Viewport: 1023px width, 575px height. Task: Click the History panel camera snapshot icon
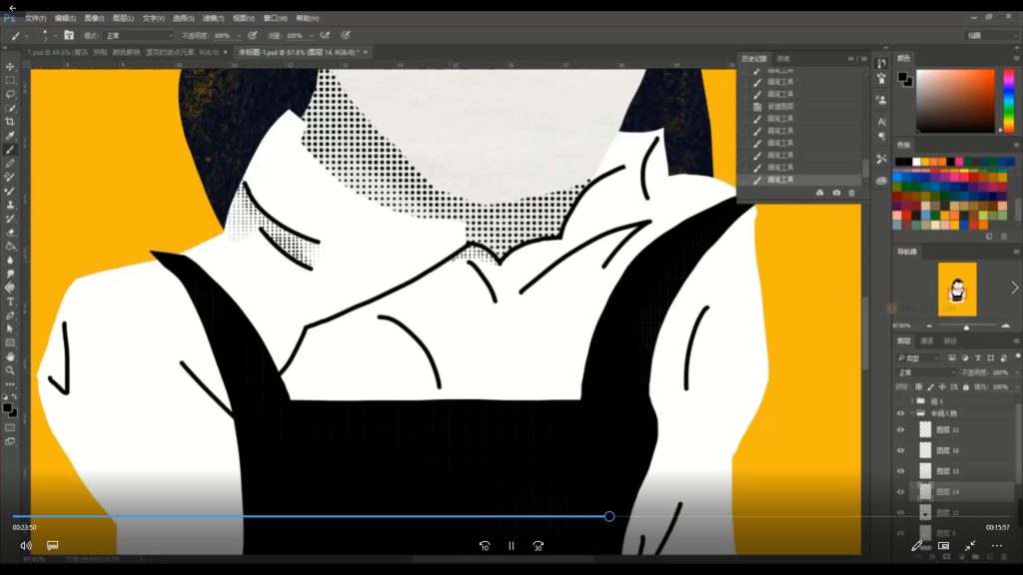click(836, 193)
